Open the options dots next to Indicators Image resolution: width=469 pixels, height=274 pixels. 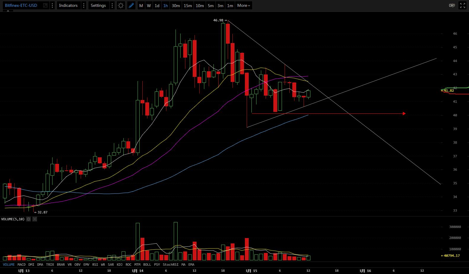coord(84,5)
